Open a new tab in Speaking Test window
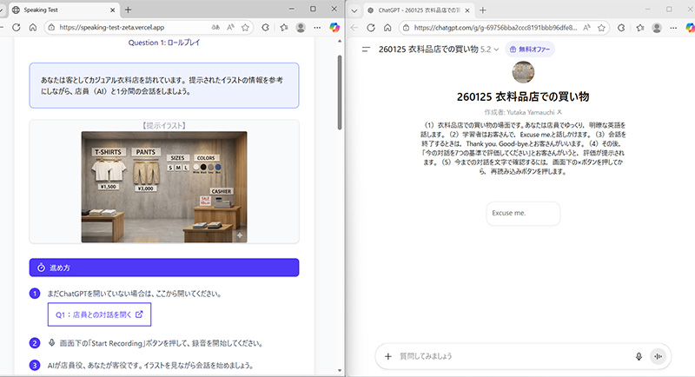 click(128, 10)
